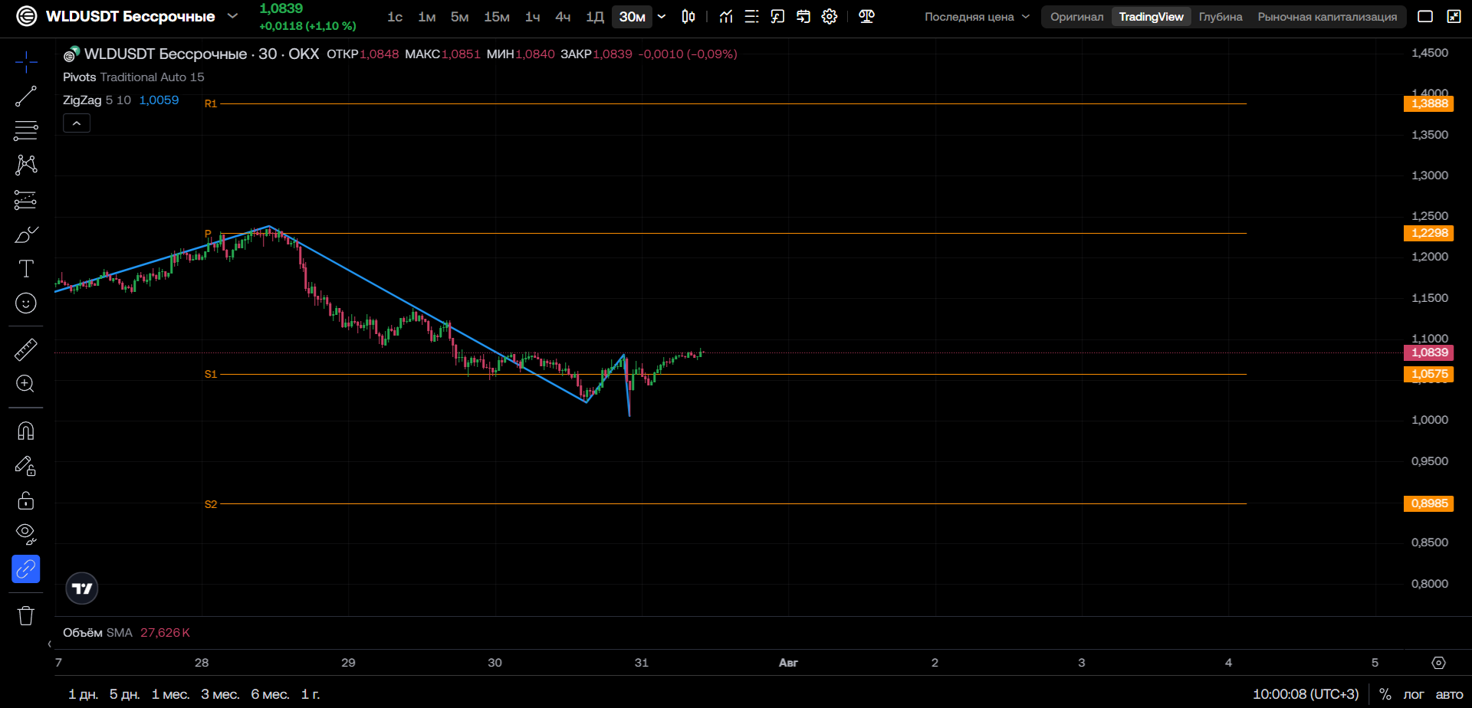Open the Рыночная капитализация tab
The image size is (1472, 708).
click(x=1327, y=17)
